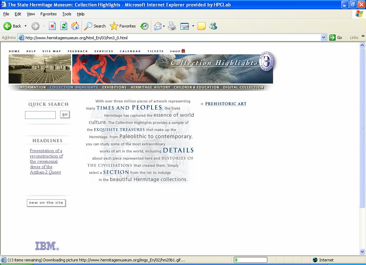Select the HERMITAGE HISTORY section tab
The width and height of the screenshot is (366, 265).
(x=150, y=87)
